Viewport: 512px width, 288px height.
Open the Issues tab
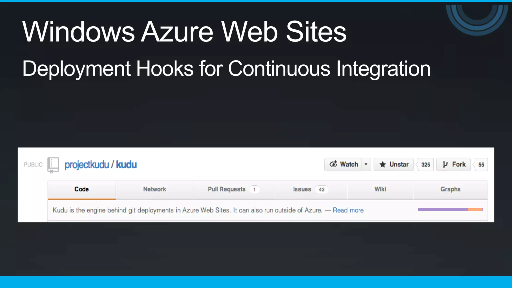(x=310, y=189)
